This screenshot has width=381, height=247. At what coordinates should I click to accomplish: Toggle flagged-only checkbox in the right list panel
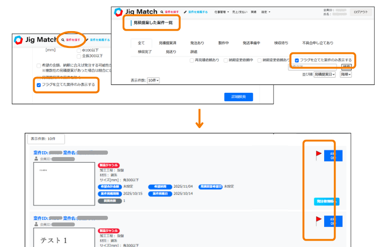click(296, 60)
